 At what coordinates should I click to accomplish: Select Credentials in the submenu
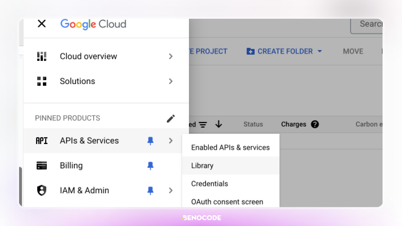coord(230,183)
